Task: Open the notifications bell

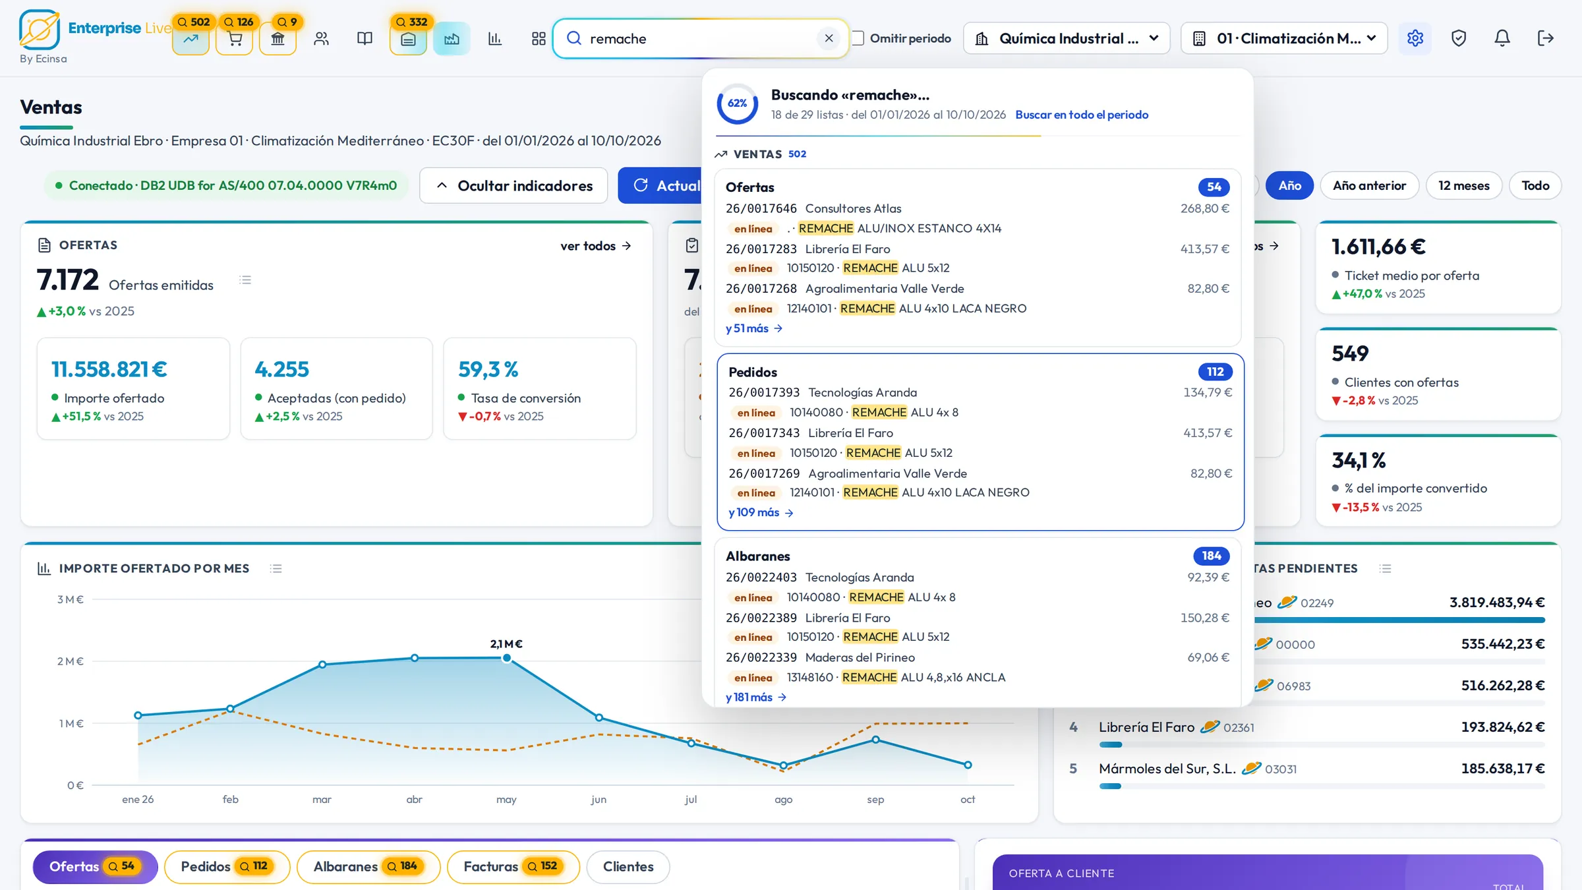Action: (1502, 38)
